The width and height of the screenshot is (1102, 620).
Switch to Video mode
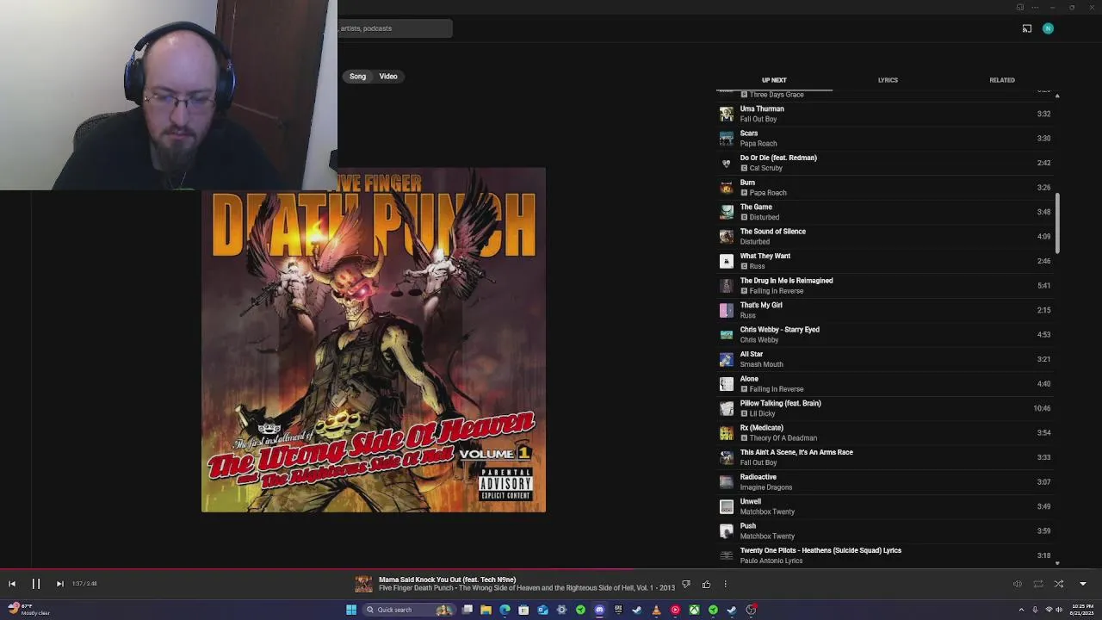coord(388,77)
